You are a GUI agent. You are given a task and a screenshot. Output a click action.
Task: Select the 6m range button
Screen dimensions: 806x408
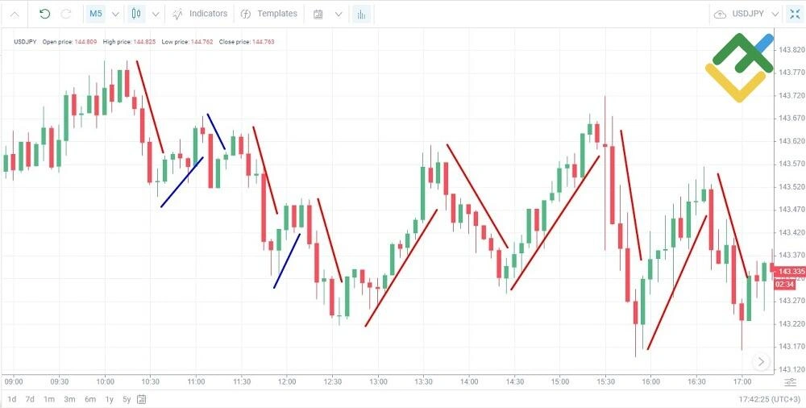point(90,399)
